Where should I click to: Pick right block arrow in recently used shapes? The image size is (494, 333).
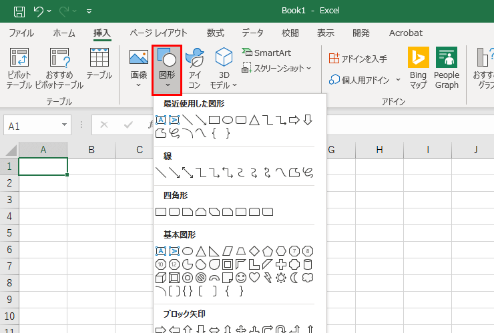point(294,120)
